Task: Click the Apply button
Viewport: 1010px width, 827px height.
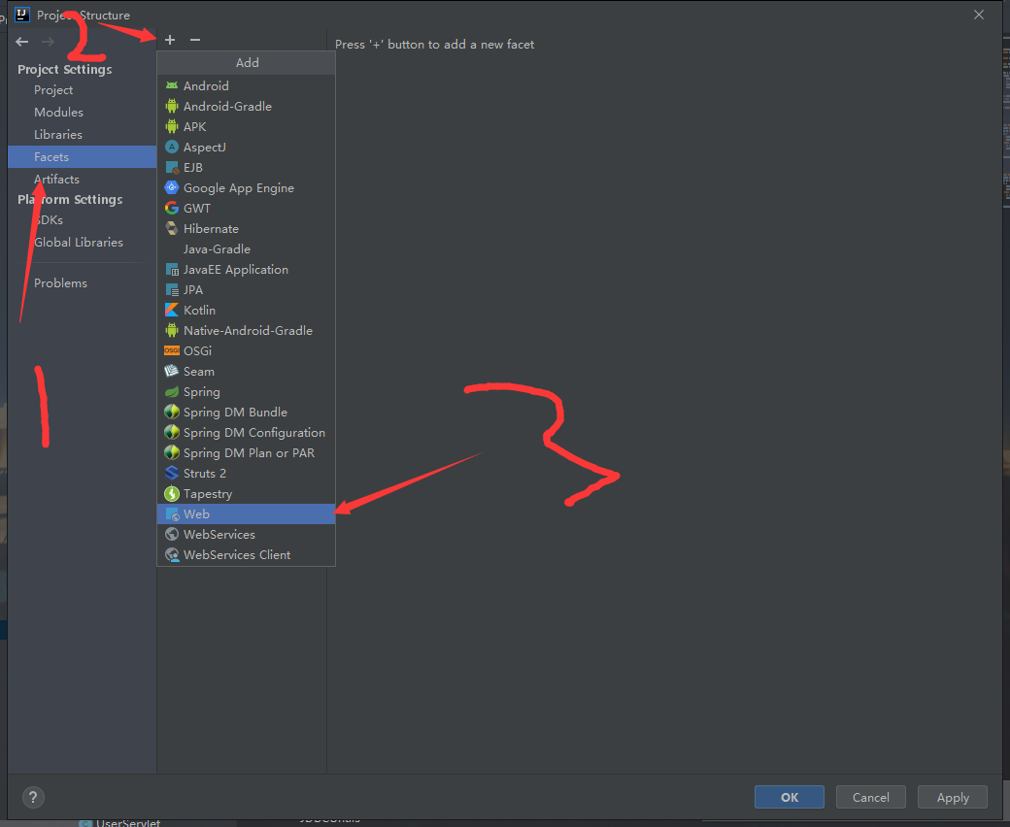Action: [x=953, y=798]
